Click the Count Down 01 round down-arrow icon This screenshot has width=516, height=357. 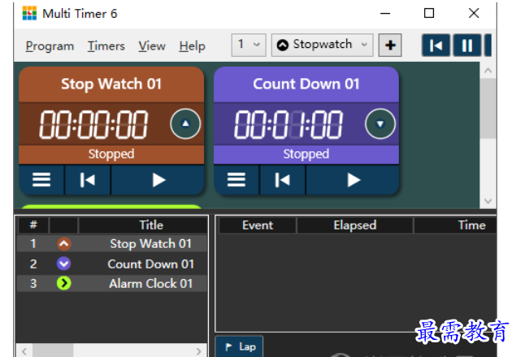click(x=380, y=124)
